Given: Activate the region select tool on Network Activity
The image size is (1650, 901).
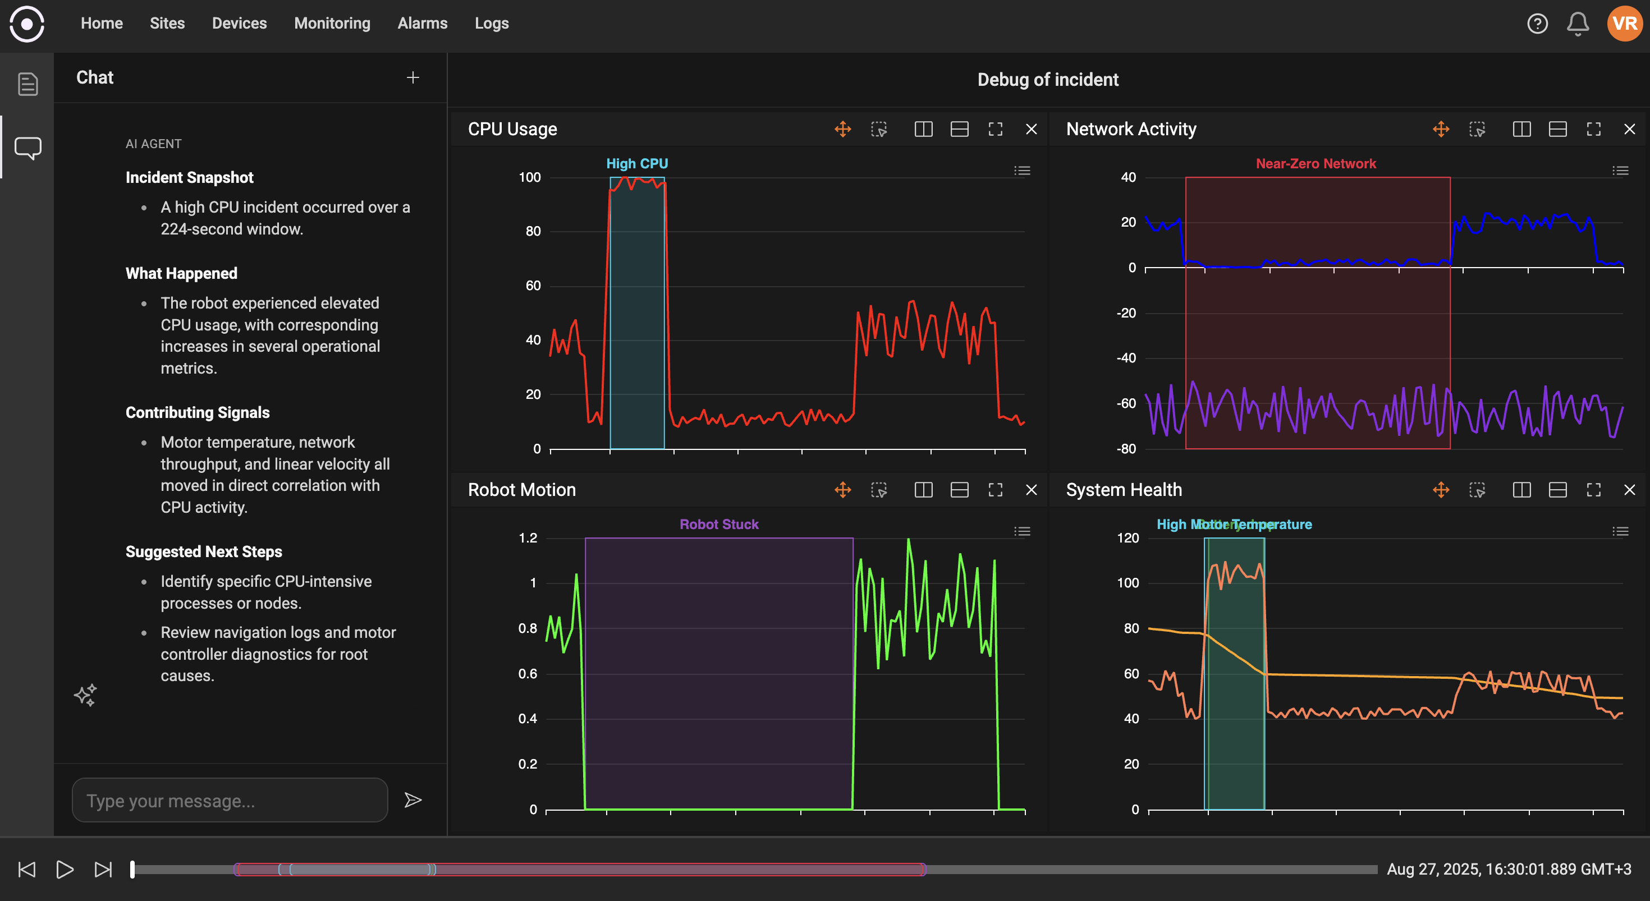Looking at the screenshot, I should point(1477,130).
